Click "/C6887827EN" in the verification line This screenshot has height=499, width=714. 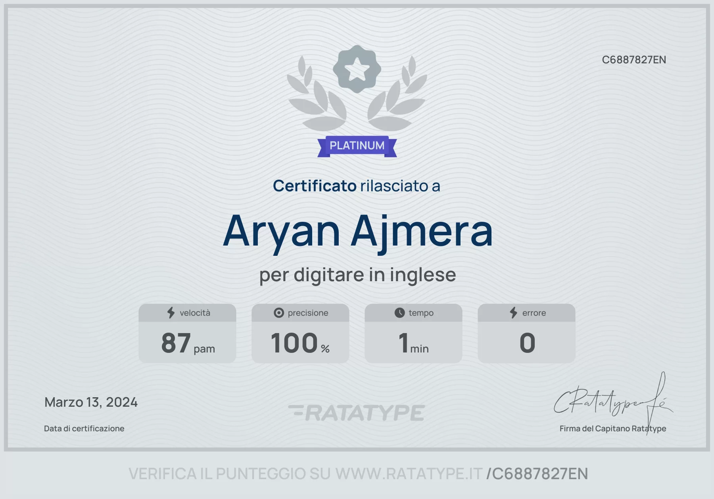pyautogui.click(x=537, y=474)
